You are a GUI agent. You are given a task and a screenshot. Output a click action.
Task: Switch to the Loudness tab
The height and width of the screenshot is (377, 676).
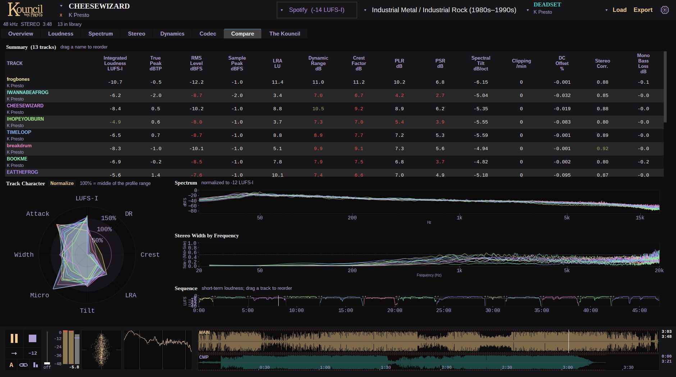coord(61,34)
